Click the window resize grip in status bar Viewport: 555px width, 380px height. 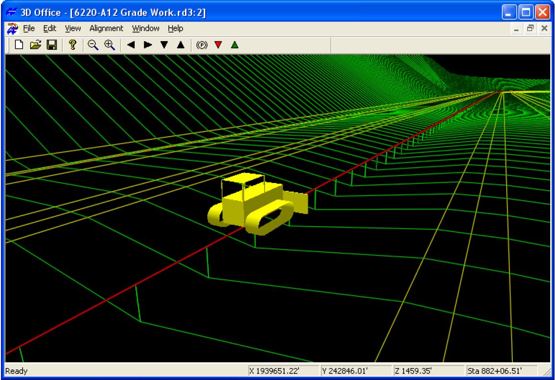[546, 371]
